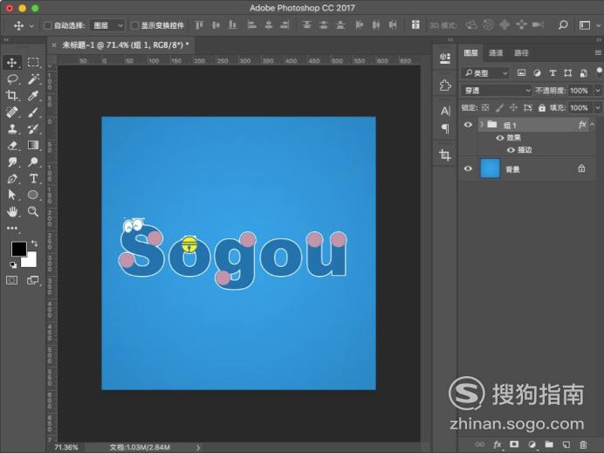Viewport: 604px width, 453px height.
Task: Enable the auto-select checkbox
Action: click(48, 25)
